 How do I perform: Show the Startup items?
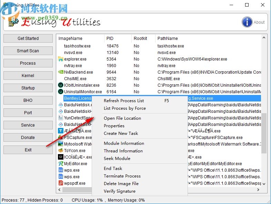click(28, 88)
